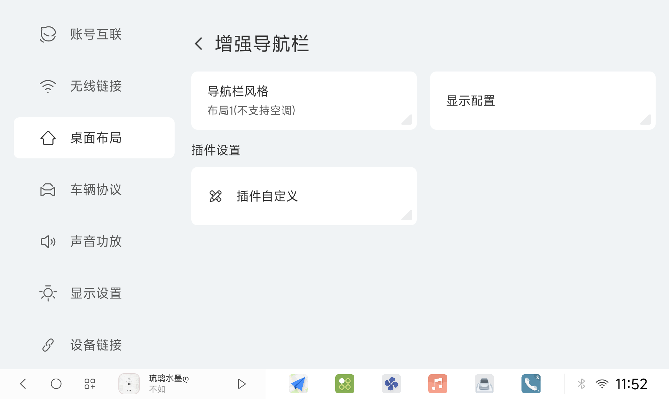Tap the back arrow next to 增强导航栏
The height and width of the screenshot is (401, 669).
pos(199,43)
